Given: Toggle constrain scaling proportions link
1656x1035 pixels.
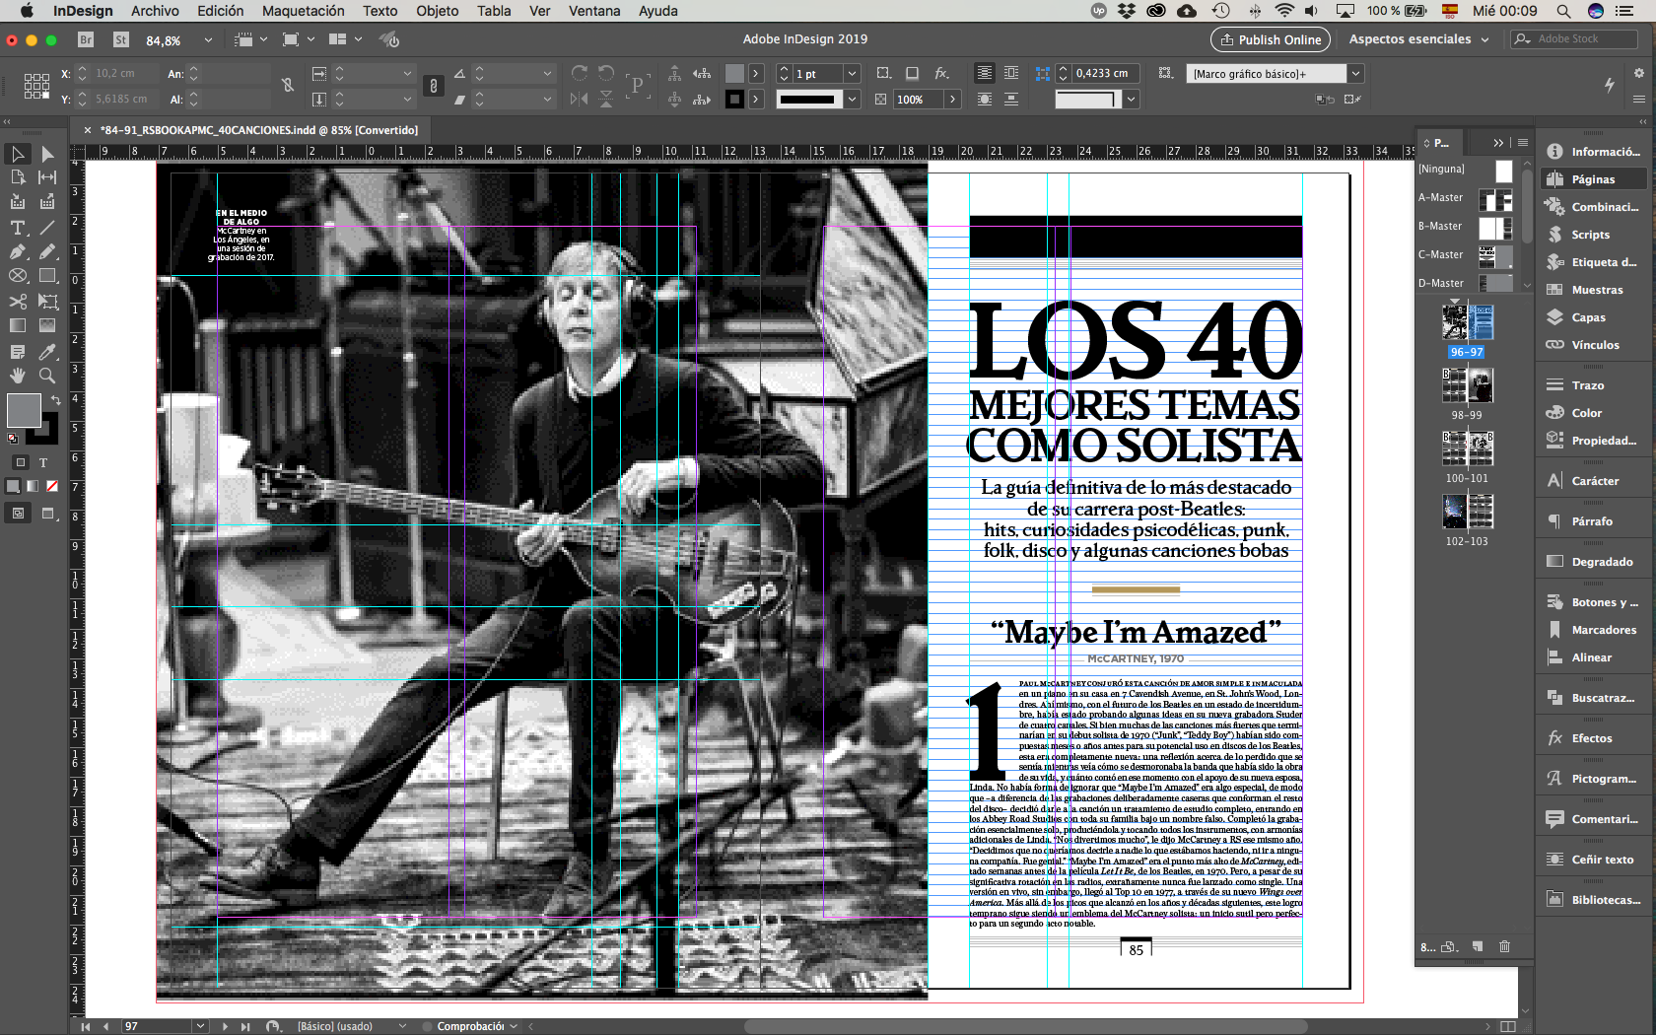Looking at the screenshot, I should click(x=434, y=86).
